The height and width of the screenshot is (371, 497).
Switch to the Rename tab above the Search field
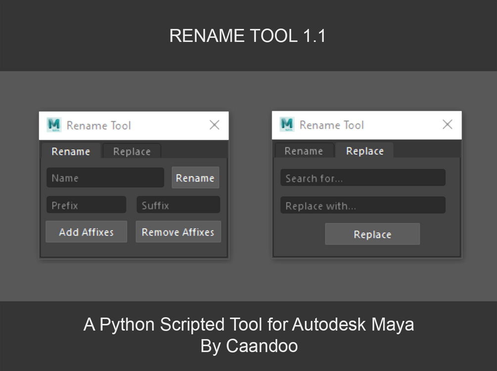304,151
